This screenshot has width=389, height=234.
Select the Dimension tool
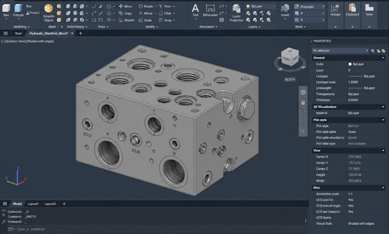pyautogui.click(x=210, y=10)
